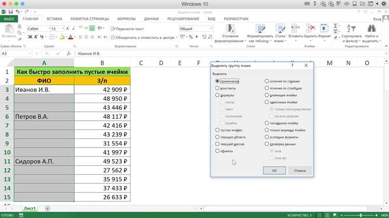The width and height of the screenshot is (389, 218).
Task: Click the fill color bucket icon
Action: (62, 37)
